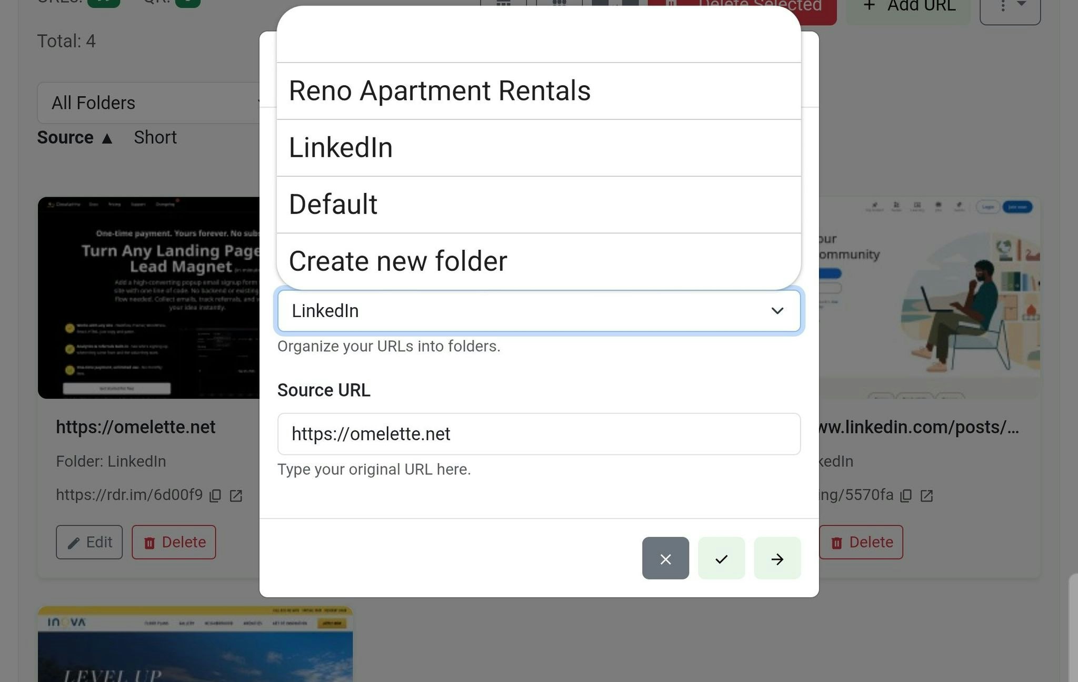Dismiss the dialog with the X button
Image resolution: width=1078 pixels, height=682 pixels.
coord(665,558)
